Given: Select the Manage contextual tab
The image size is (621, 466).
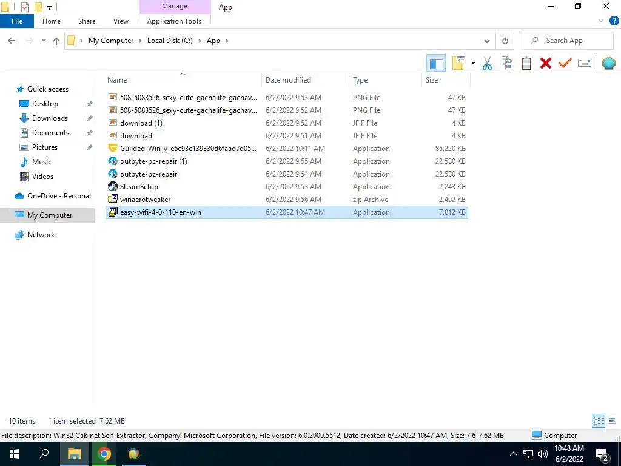Looking at the screenshot, I should click(x=174, y=6).
